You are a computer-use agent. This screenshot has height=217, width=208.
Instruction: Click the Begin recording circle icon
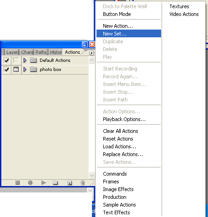click(30, 182)
